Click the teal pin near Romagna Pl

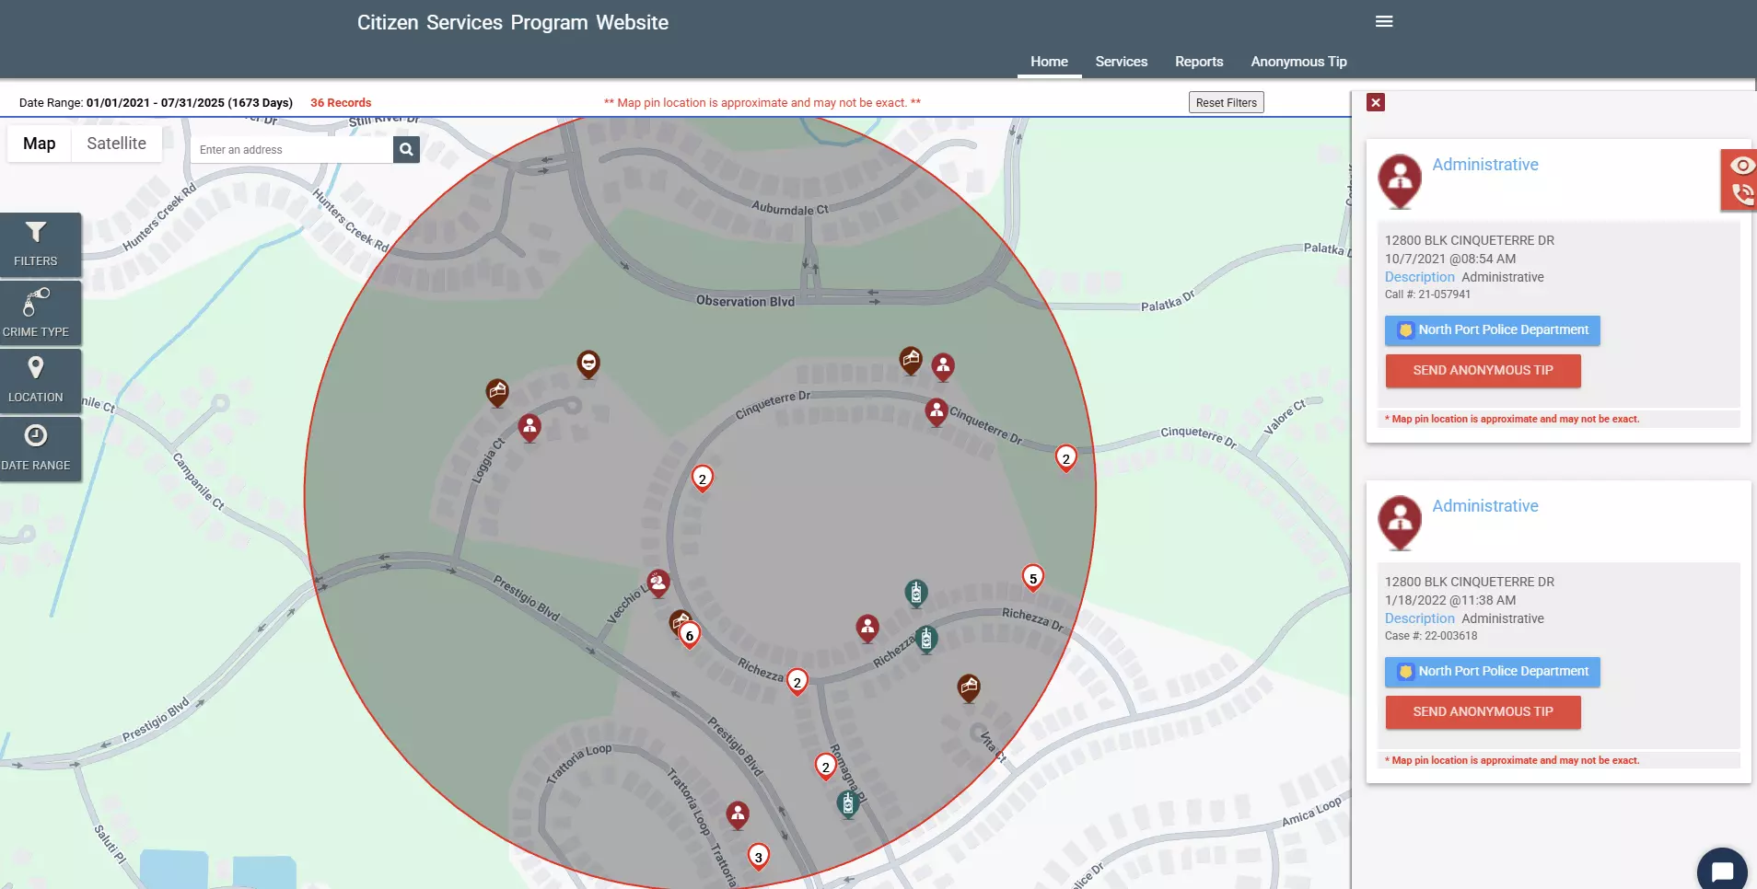[848, 804]
